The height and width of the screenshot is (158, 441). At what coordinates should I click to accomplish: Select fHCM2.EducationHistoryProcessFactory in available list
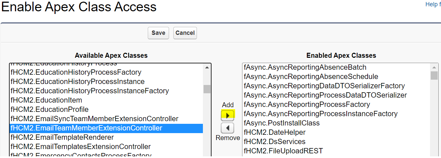(76, 72)
